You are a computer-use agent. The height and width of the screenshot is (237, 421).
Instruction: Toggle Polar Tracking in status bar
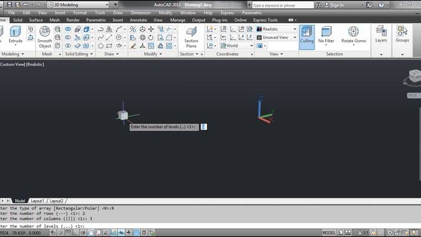[x=84, y=232]
